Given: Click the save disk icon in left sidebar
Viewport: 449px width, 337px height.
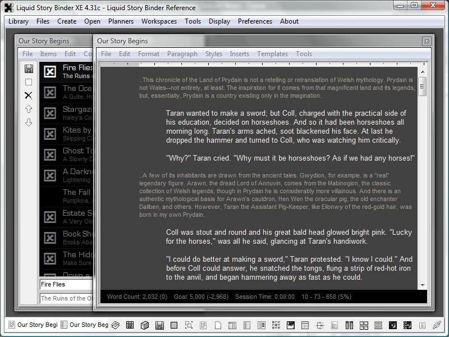Looking at the screenshot, I should [29, 69].
